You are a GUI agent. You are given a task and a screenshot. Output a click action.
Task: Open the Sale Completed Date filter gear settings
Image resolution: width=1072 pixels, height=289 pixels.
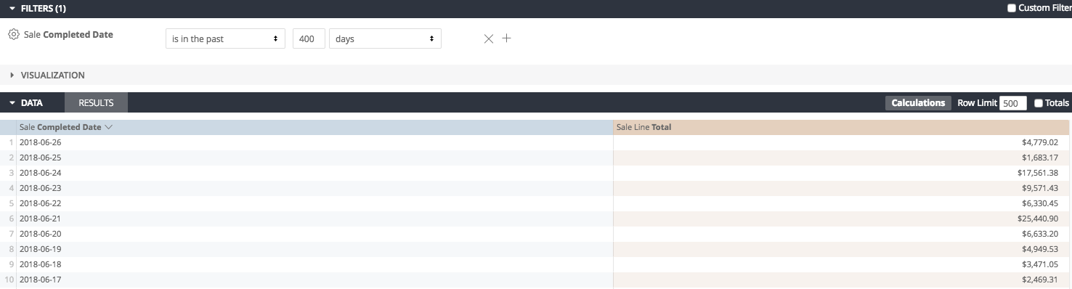(13, 34)
